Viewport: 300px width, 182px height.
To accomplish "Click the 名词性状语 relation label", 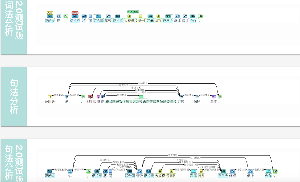I will point(122,164).
